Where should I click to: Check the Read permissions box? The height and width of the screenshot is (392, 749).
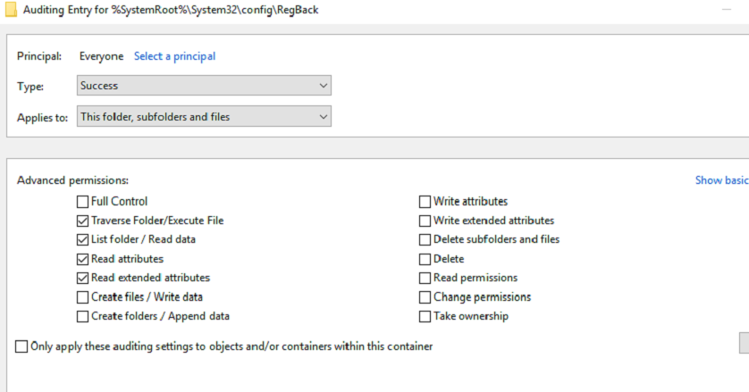coord(425,278)
